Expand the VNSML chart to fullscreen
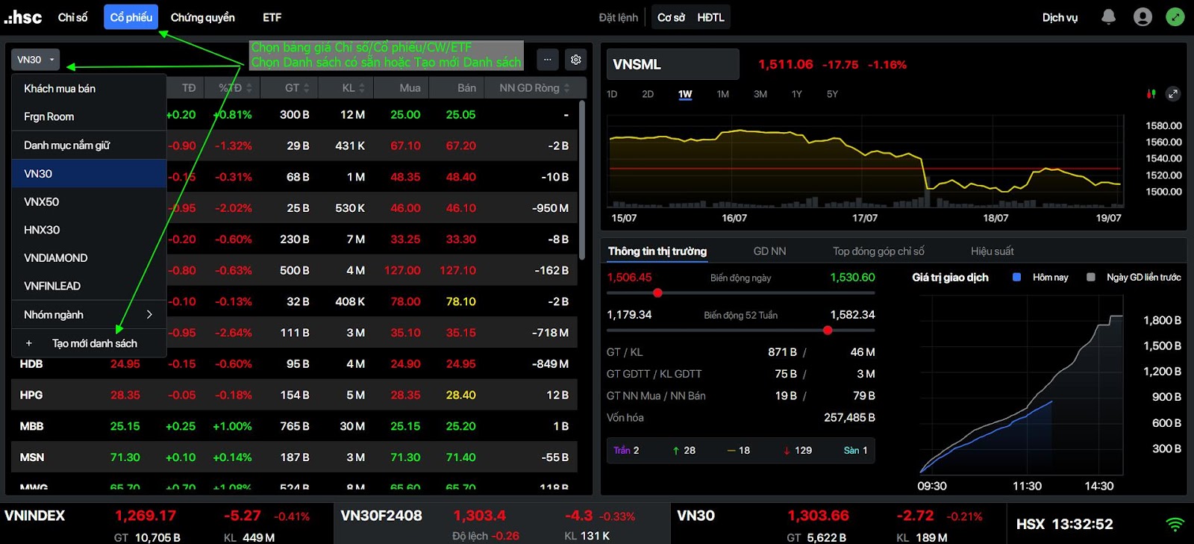1194x544 pixels. click(x=1173, y=94)
